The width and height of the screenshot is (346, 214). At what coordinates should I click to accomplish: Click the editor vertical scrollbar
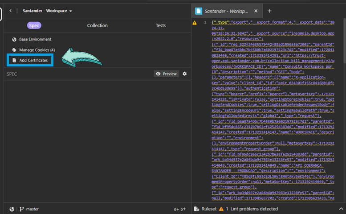pos(345,41)
